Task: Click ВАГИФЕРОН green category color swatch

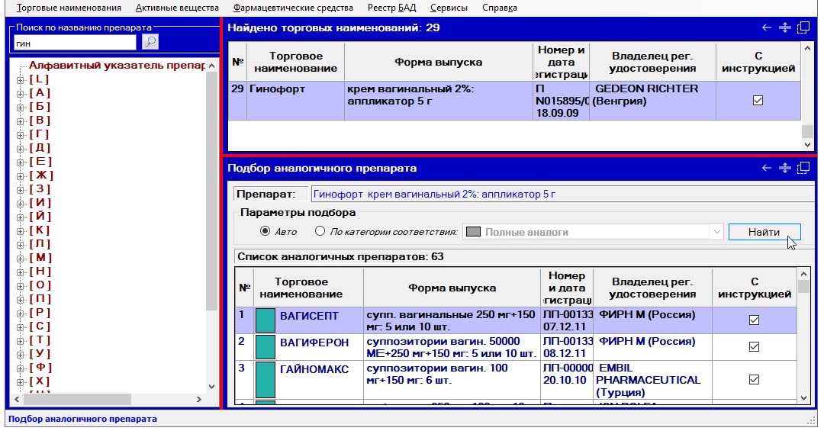Action: 266,347
